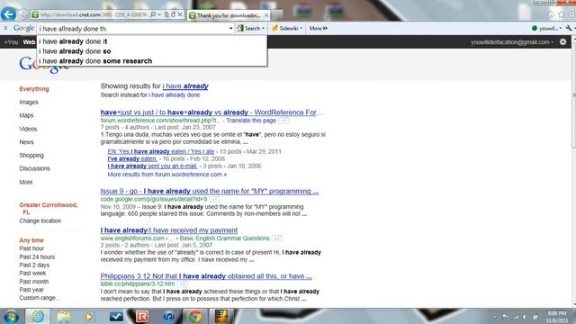Click the browser forward arrow button

(x=23, y=14)
